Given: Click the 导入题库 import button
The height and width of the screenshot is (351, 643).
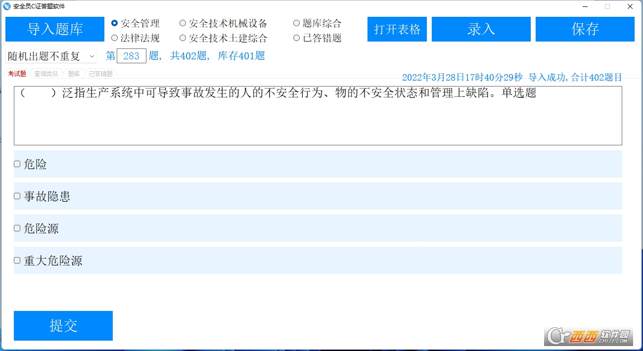Looking at the screenshot, I should (55, 29).
